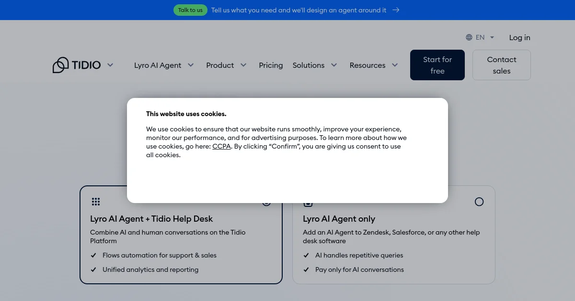Click the checkmark beside Flows automation
Image resolution: width=575 pixels, height=301 pixels.
(x=93, y=255)
